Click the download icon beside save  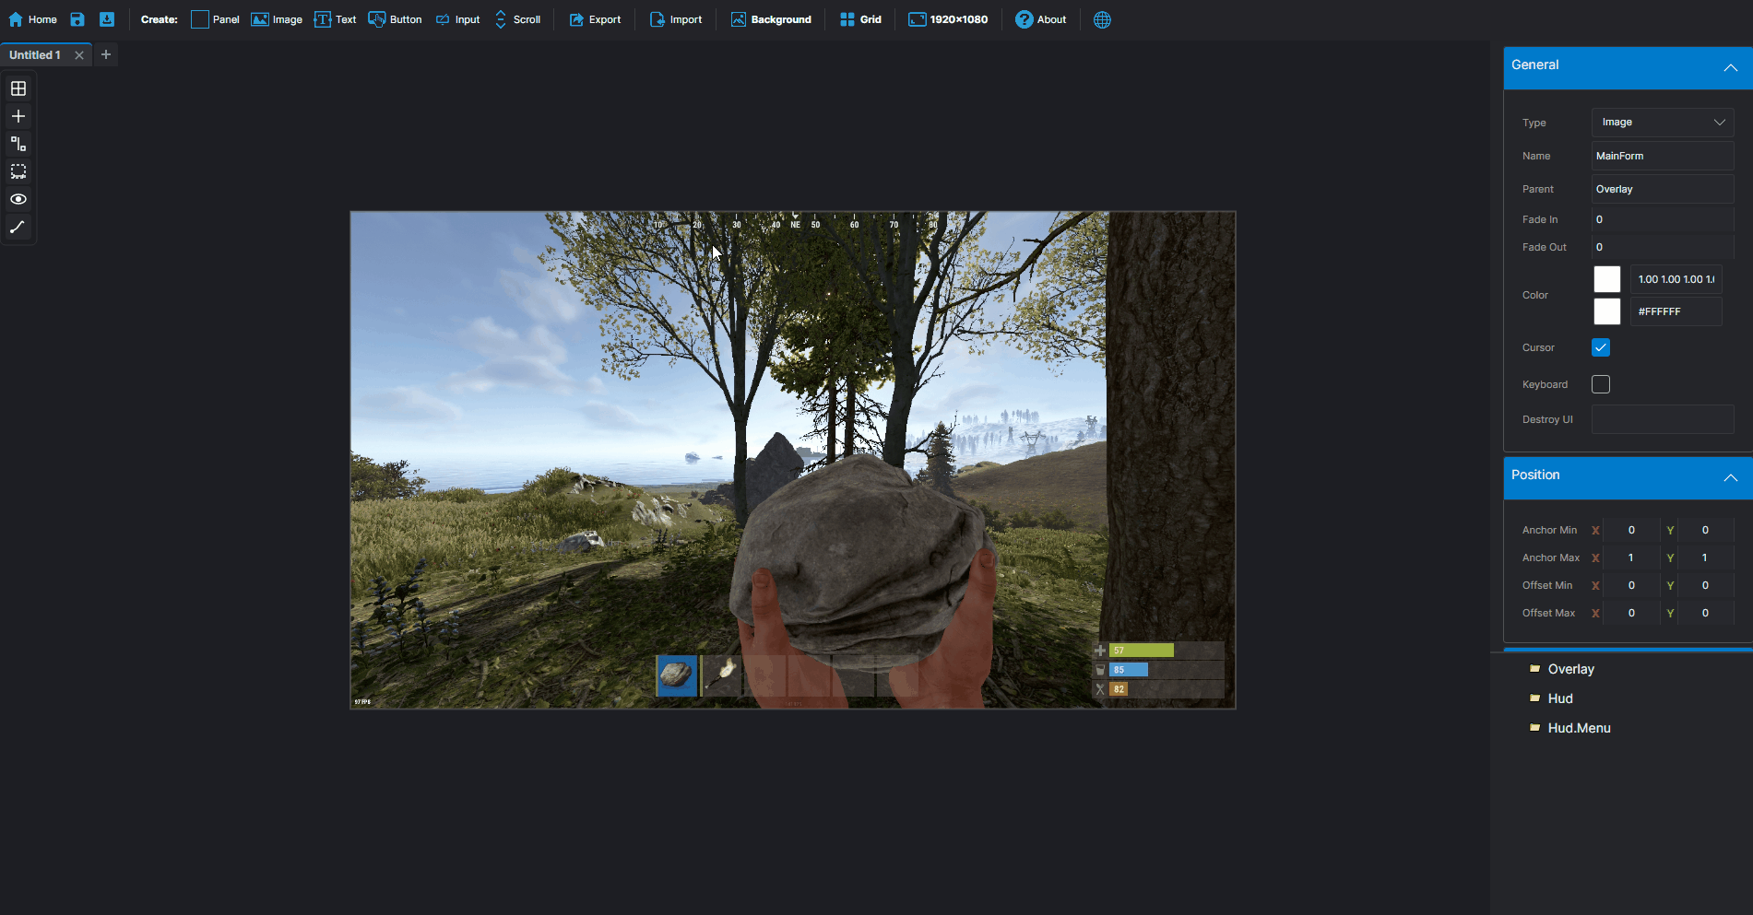point(107,19)
